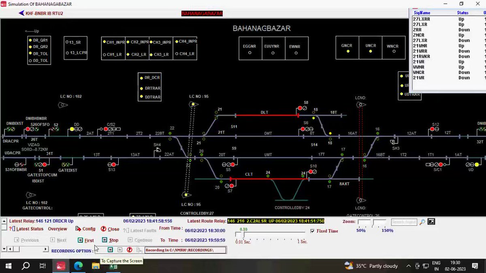The width and height of the screenshot is (486, 273).
Task: Open Microsoft Edge from taskbar
Action: pyautogui.click(x=78, y=266)
